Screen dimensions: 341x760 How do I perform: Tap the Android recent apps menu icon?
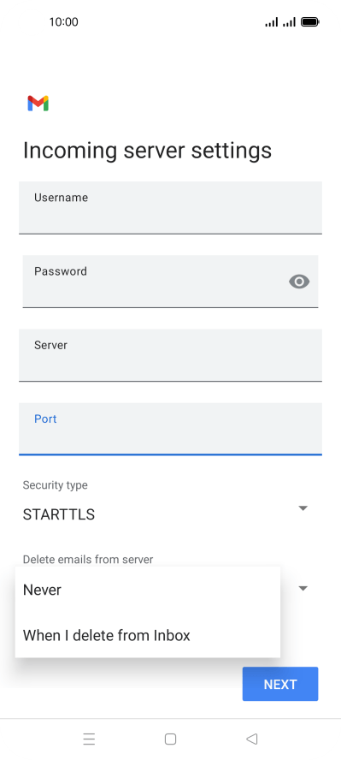[89, 739]
